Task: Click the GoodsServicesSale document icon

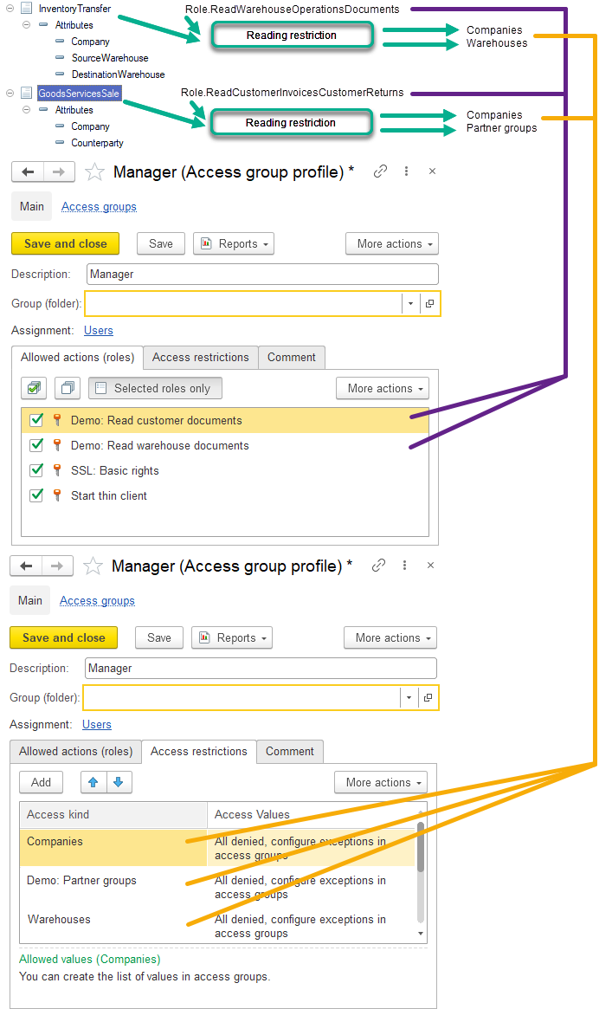Action: 26,93
